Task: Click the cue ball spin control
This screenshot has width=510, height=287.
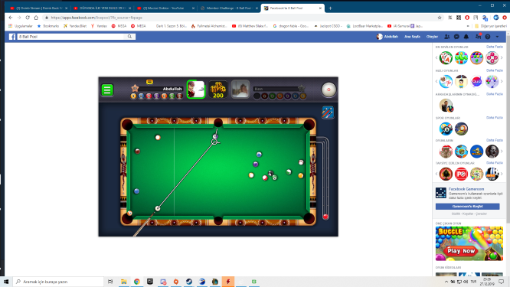Action: 329,90
